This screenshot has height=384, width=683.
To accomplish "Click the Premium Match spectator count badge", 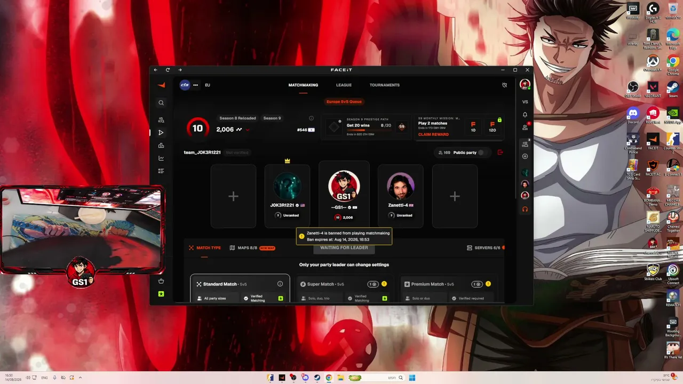I will point(477,284).
